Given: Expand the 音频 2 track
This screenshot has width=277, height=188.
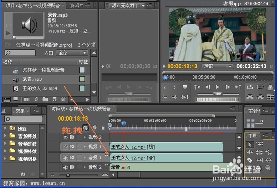Looking at the screenshot, I should point(84,167).
